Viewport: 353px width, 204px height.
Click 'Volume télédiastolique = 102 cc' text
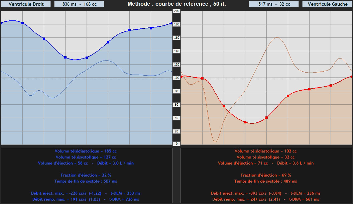(x=266, y=151)
